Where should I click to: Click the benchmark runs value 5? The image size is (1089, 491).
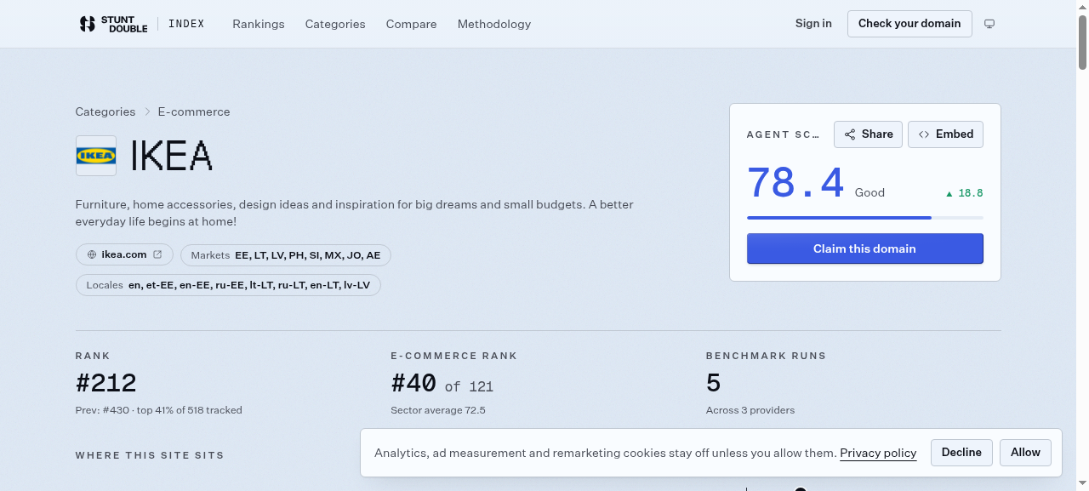pyautogui.click(x=713, y=383)
